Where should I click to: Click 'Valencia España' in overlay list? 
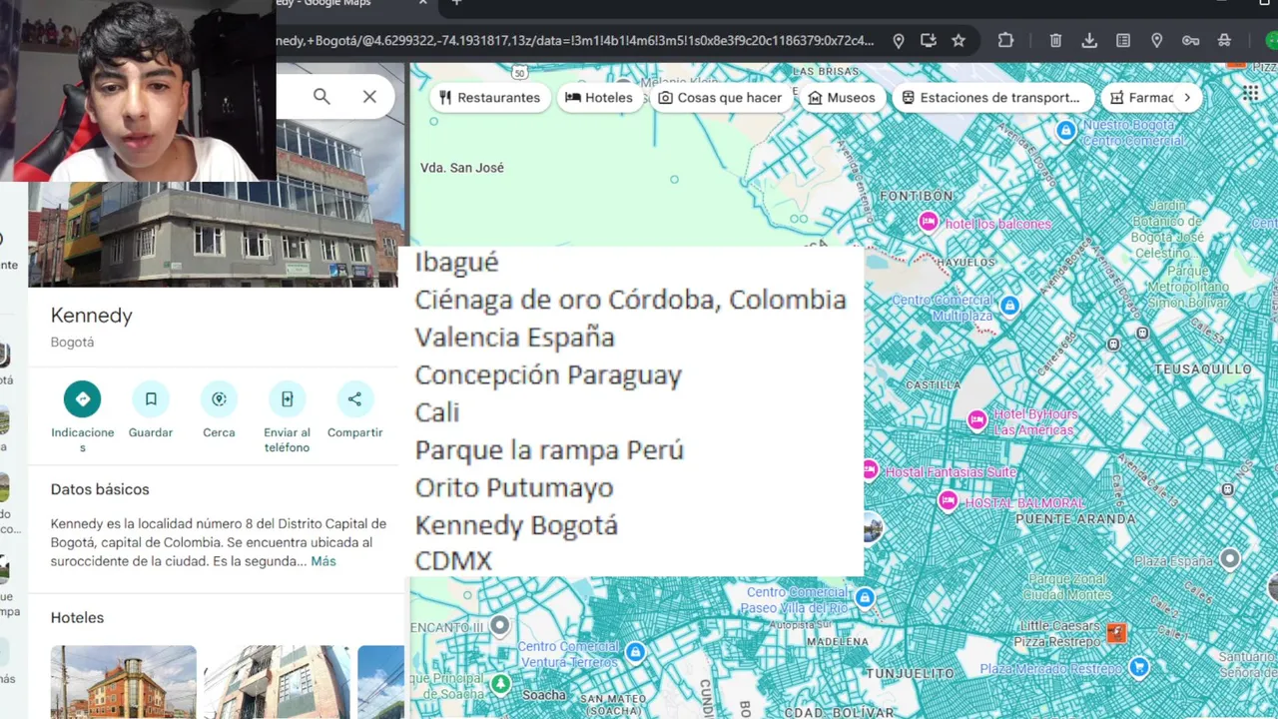pyautogui.click(x=514, y=338)
